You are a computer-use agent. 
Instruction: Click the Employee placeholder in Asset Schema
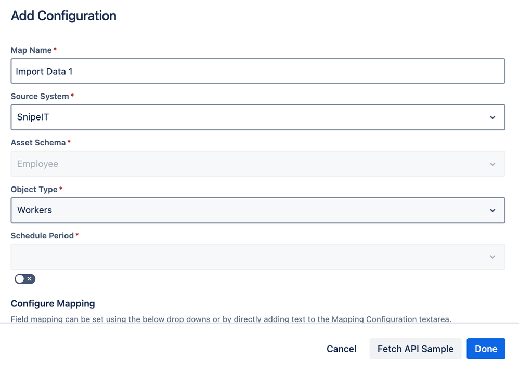click(37, 163)
